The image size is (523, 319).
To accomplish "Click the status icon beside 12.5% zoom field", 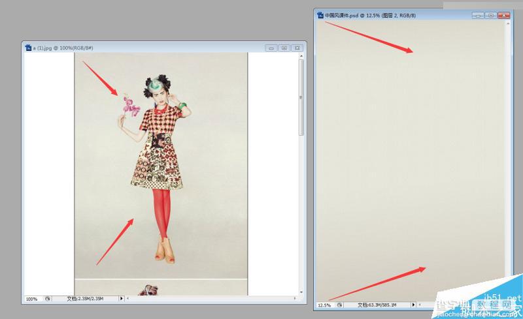I will [x=339, y=305].
